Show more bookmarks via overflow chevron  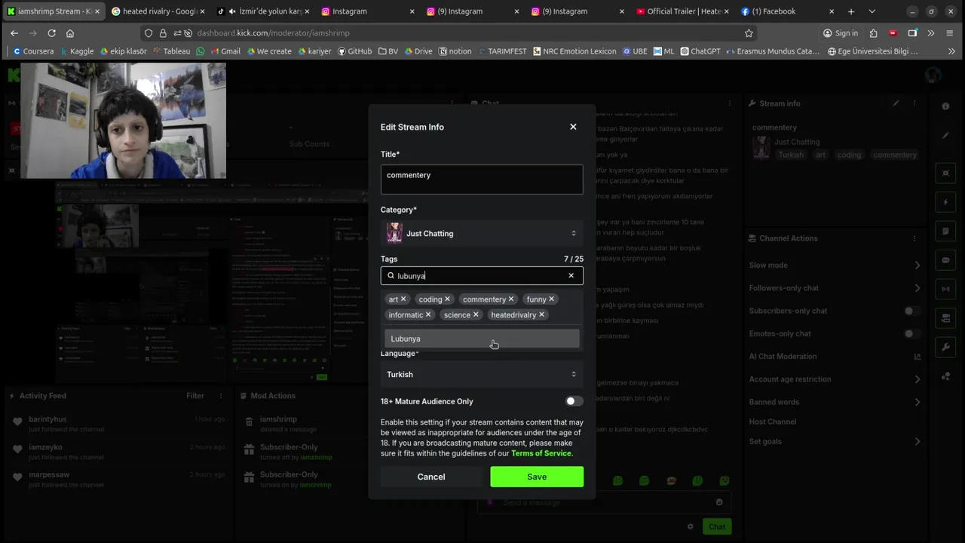951,51
